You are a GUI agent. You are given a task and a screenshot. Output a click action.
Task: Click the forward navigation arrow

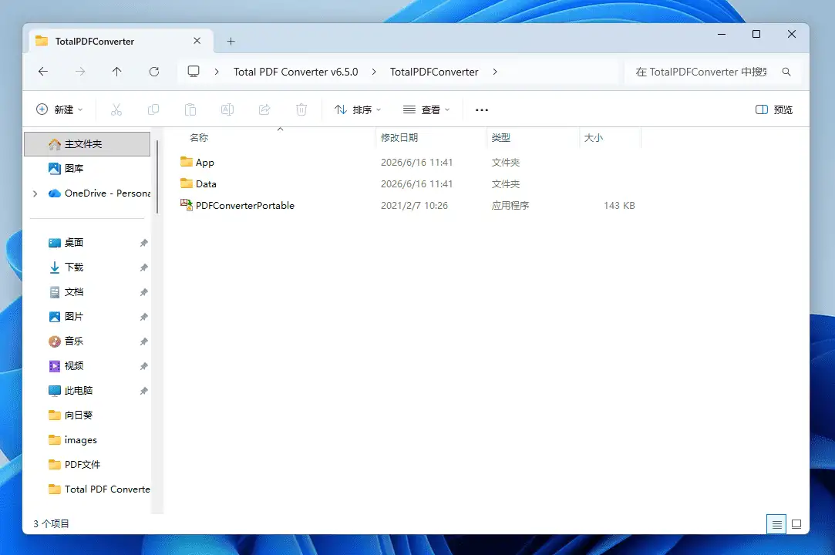coord(80,72)
